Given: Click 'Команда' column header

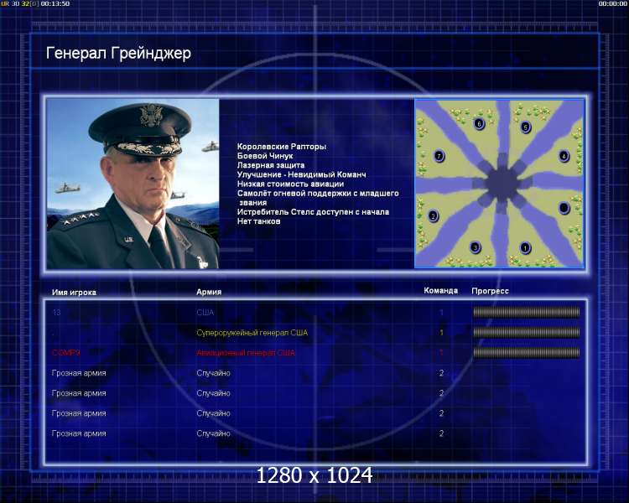Looking at the screenshot, I should point(441,290).
